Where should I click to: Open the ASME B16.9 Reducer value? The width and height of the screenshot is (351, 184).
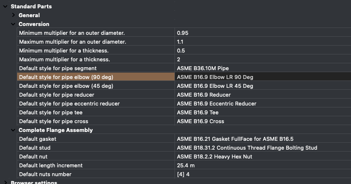point(263,95)
